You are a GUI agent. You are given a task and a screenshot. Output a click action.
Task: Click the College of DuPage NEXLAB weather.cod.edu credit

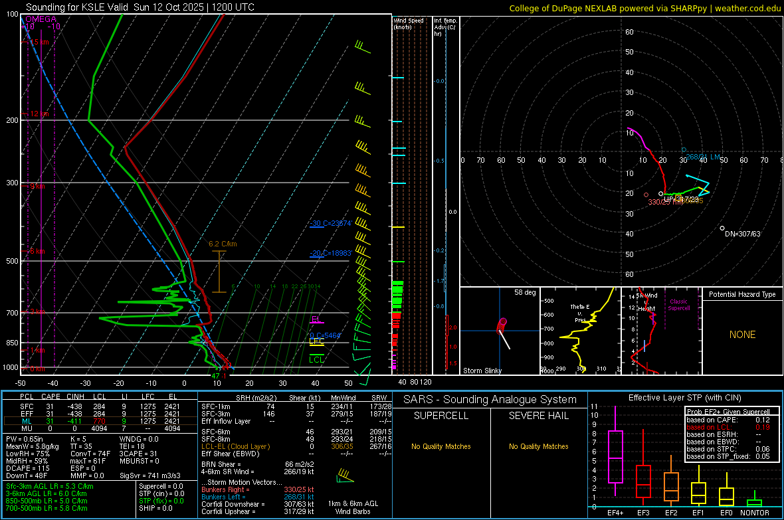(x=645, y=9)
